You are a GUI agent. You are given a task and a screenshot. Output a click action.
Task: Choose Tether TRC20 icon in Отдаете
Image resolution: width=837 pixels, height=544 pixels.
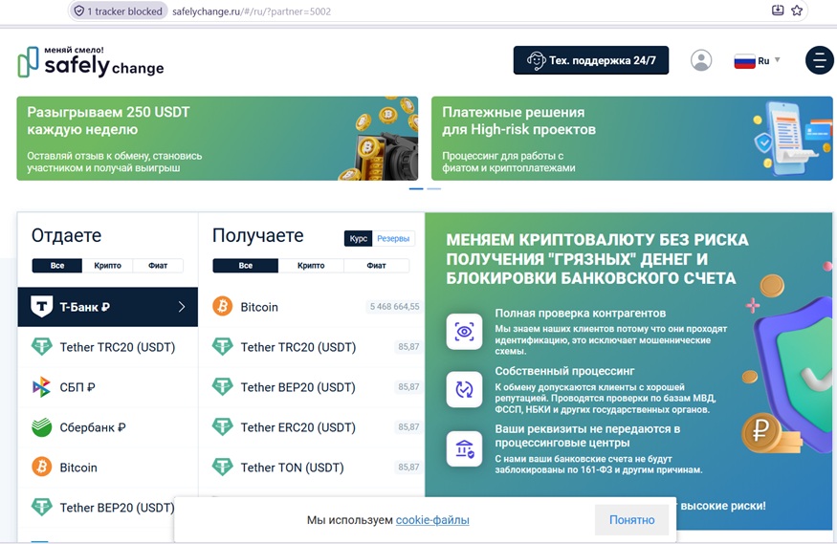tap(42, 347)
